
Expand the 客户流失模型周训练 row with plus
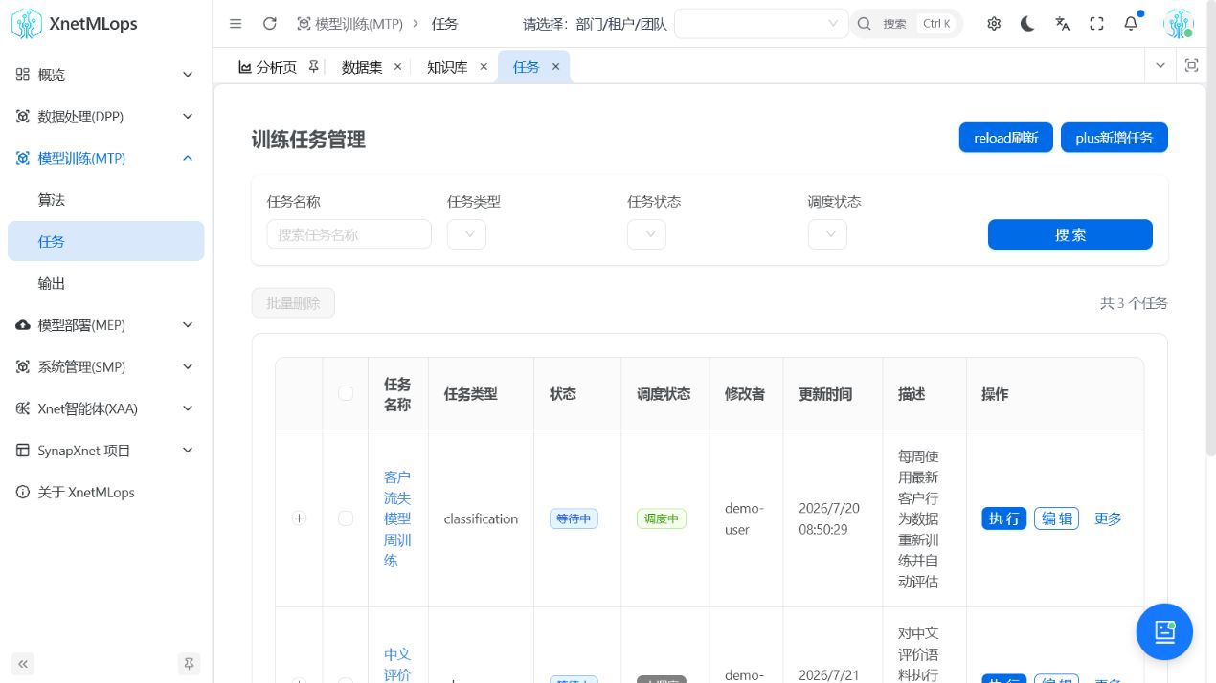click(x=299, y=518)
